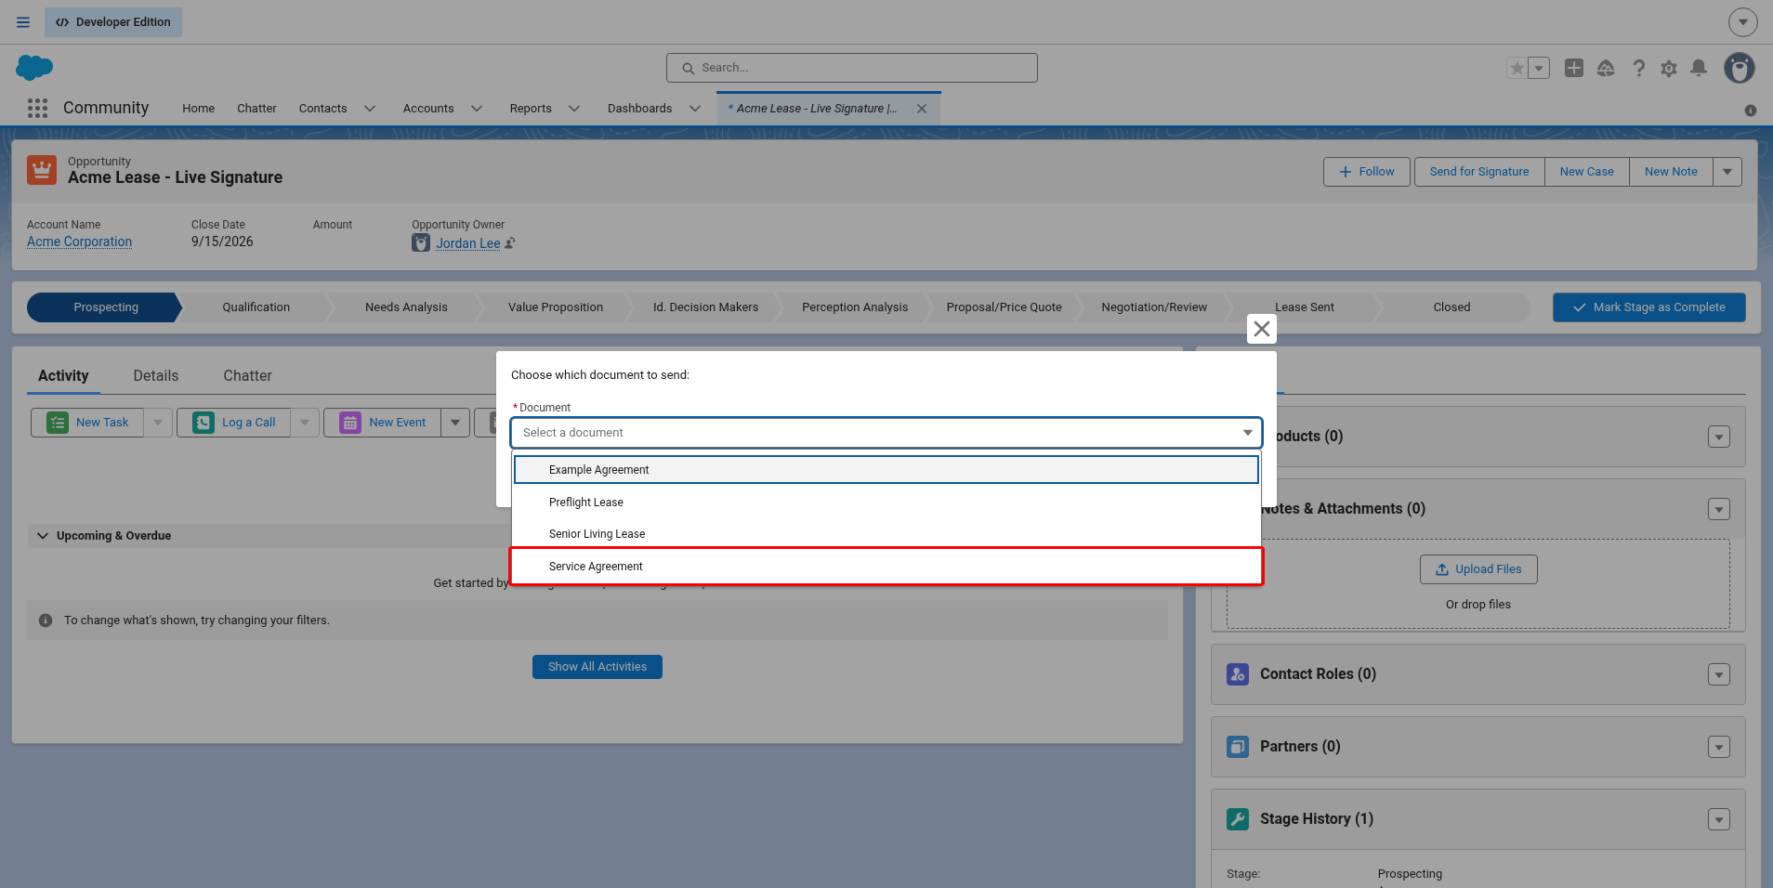Open more actions dropdown beside New Note
Viewport: 1773px width, 888px height.
[x=1727, y=172]
